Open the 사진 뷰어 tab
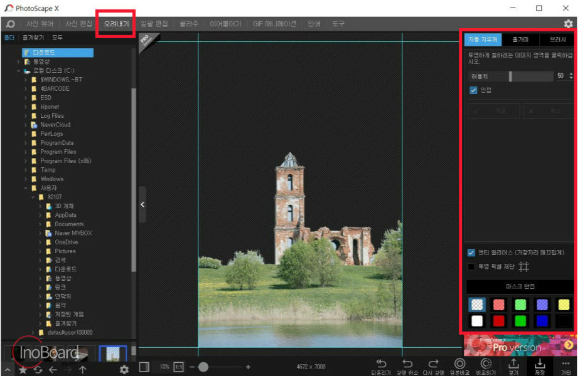Image resolution: width=580 pixels, height=376 pixels. [x=40, y=24]
